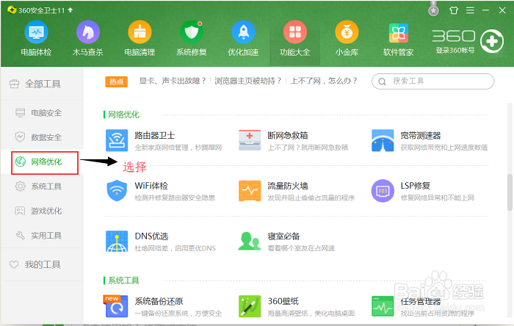Click the DNS优选 title text
Viewport: 514px width, 326px height.
pyautogui.click(x=151, y=236)
